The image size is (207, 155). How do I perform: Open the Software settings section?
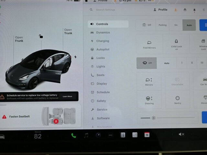[101, 118]
